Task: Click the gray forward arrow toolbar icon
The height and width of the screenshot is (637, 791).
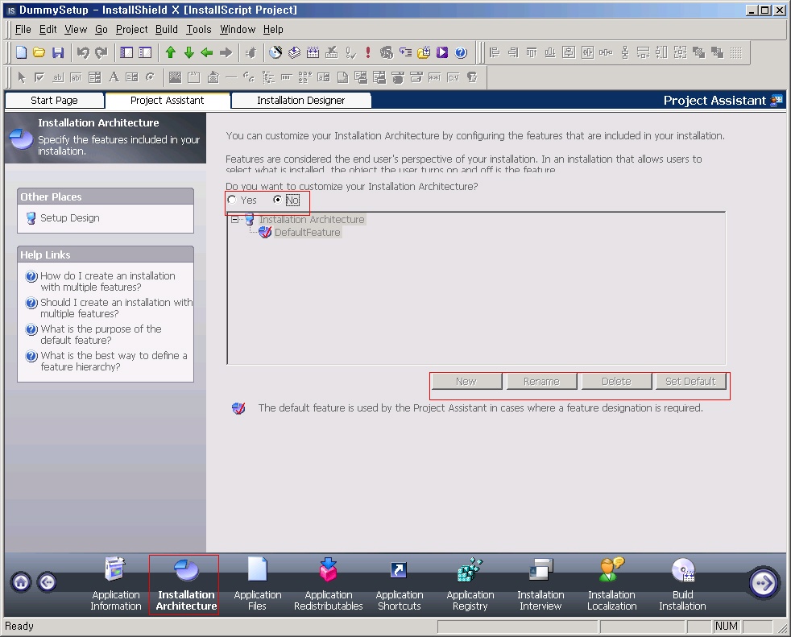Action: click(226, 52)
